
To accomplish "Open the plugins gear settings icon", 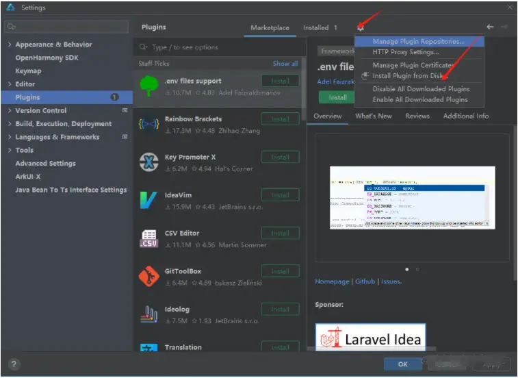I will (361, 28).
